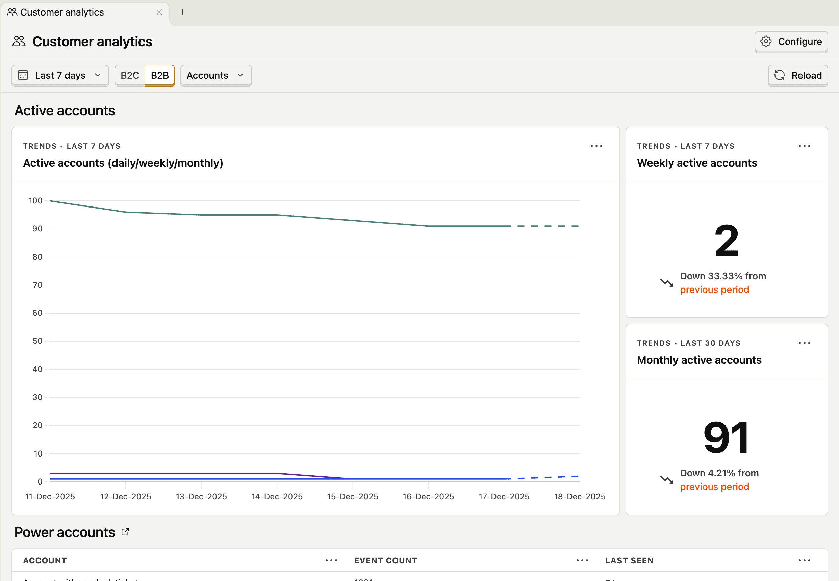
Task: Click the people icon next to Customer analytics heading
Action: tap(19, 41)
